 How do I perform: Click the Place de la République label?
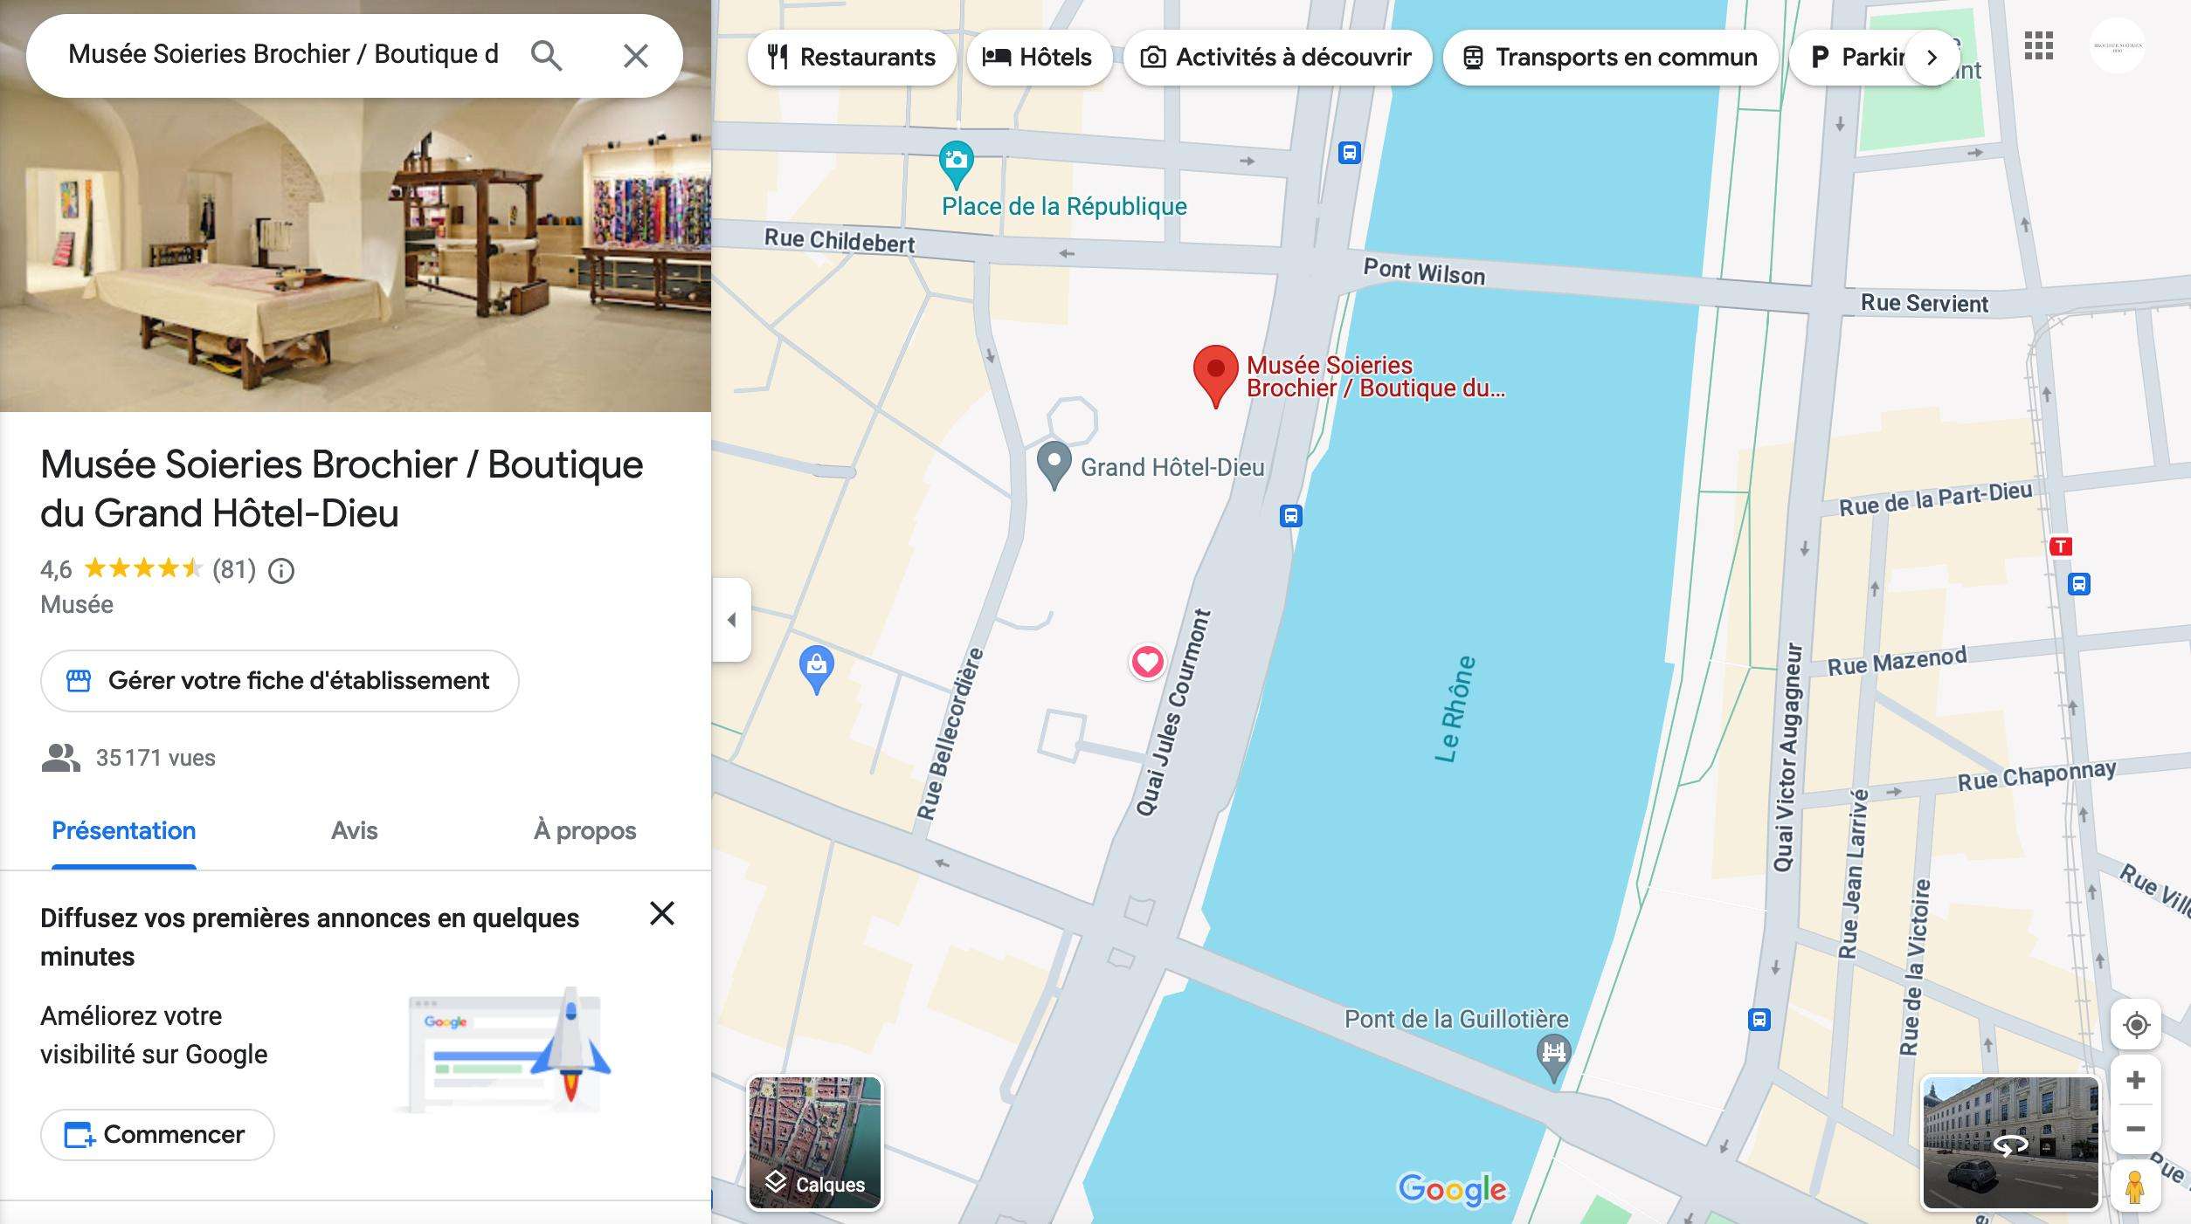(x=1064, y=207)
